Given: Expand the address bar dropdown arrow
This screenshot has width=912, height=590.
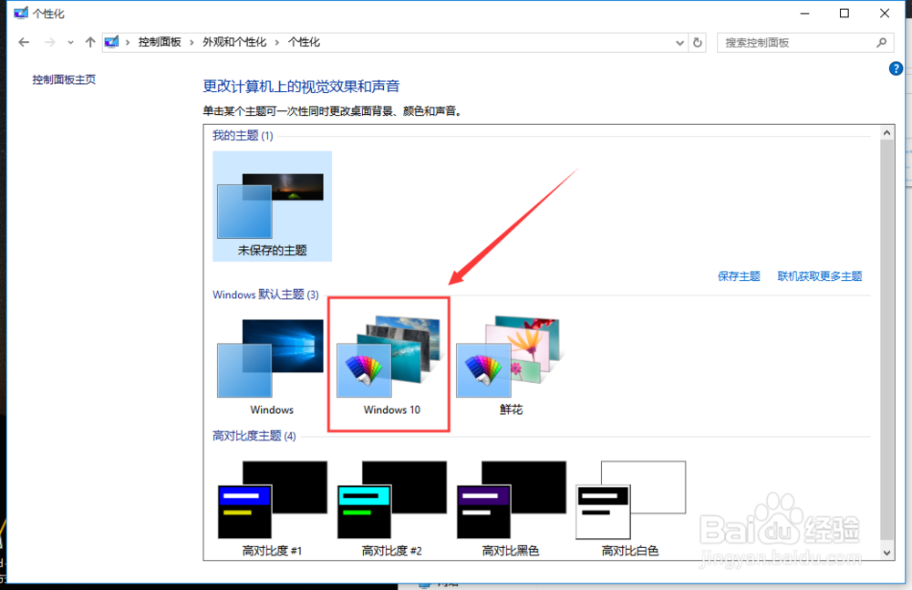Looking at the screenshot, I should pos(679,42).
